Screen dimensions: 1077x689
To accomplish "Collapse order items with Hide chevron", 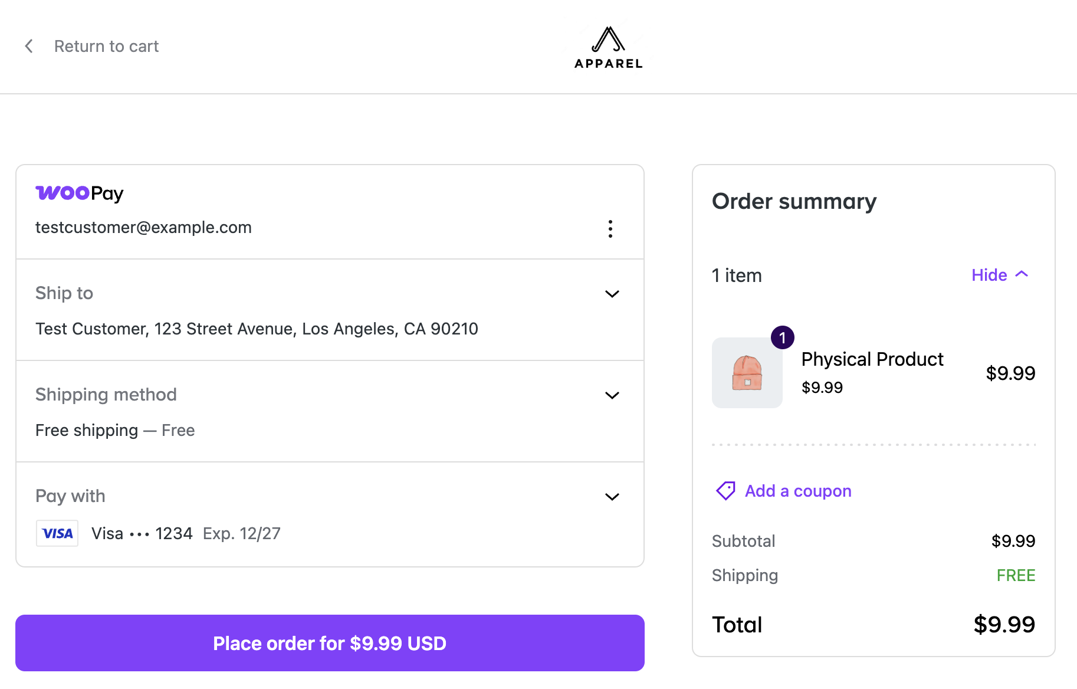I will tap(1022, 274).
